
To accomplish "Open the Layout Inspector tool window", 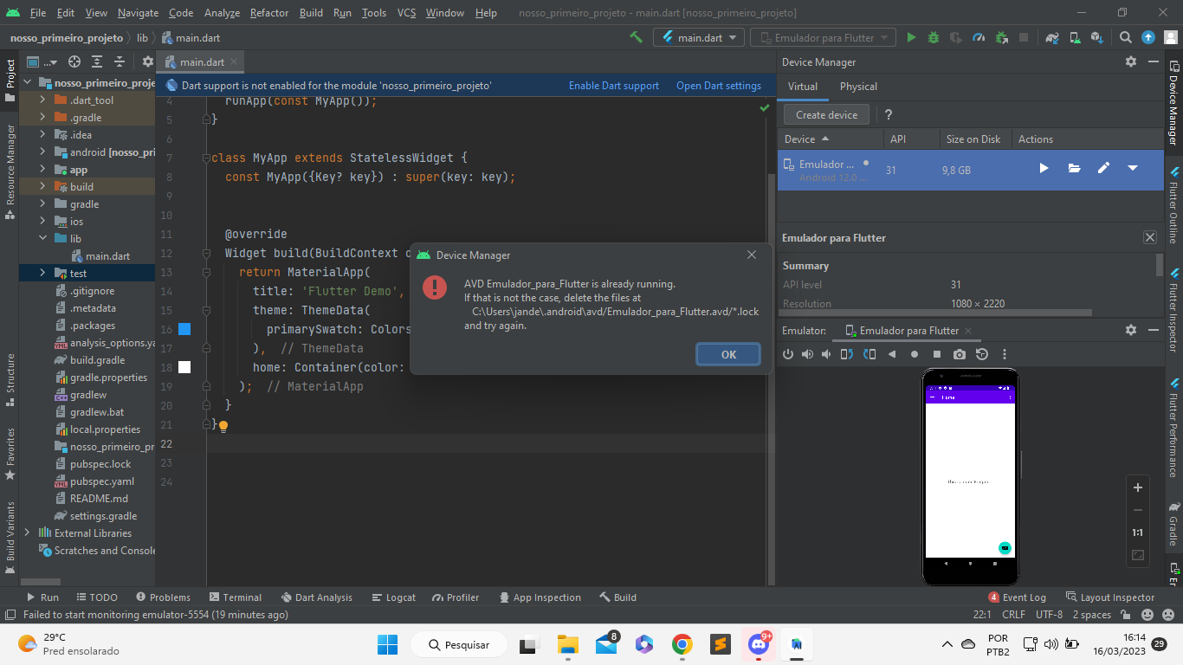I will (x=1109, y=597).
